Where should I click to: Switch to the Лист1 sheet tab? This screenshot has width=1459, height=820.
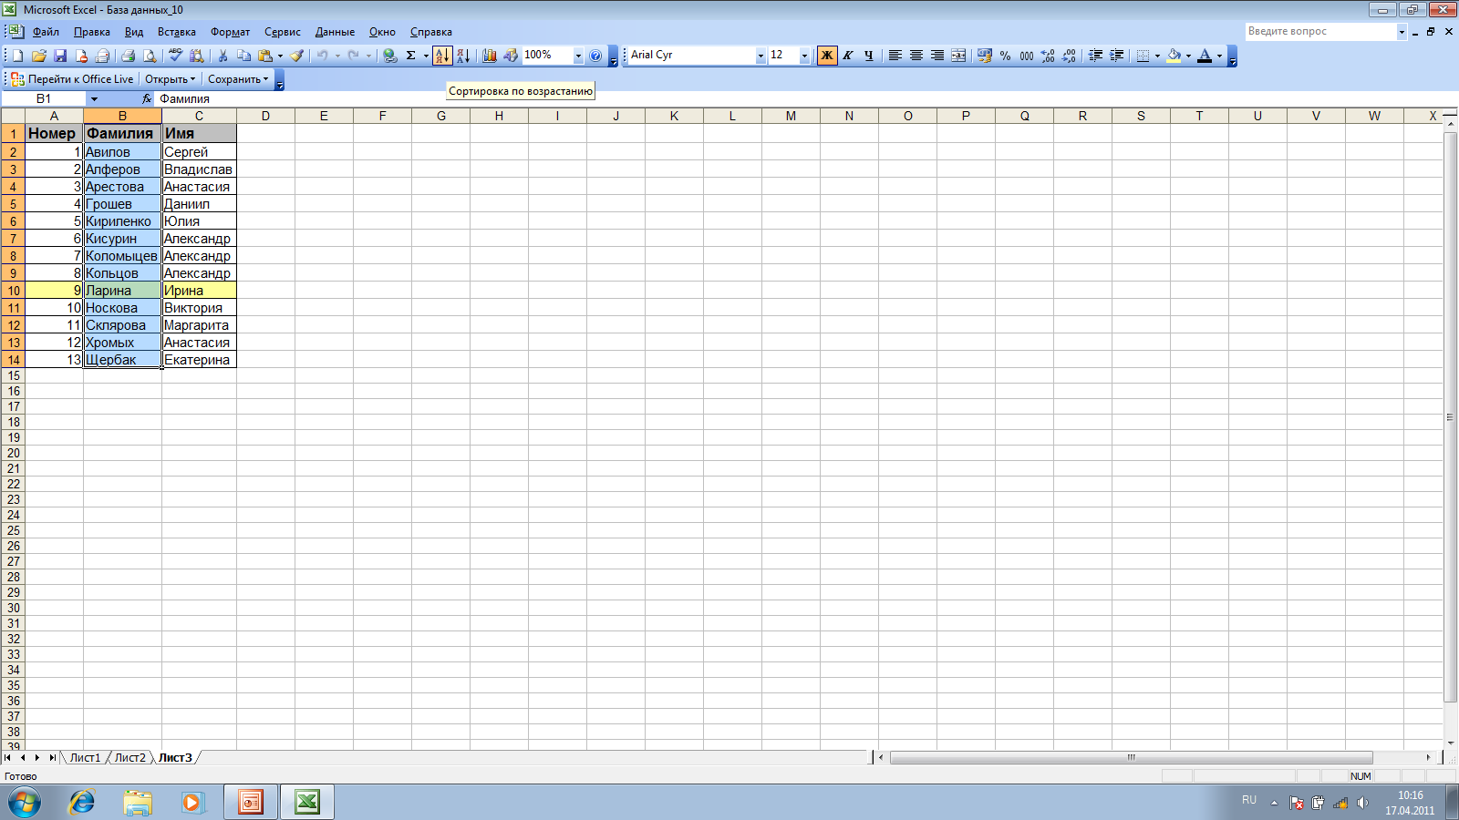(85, 757)
